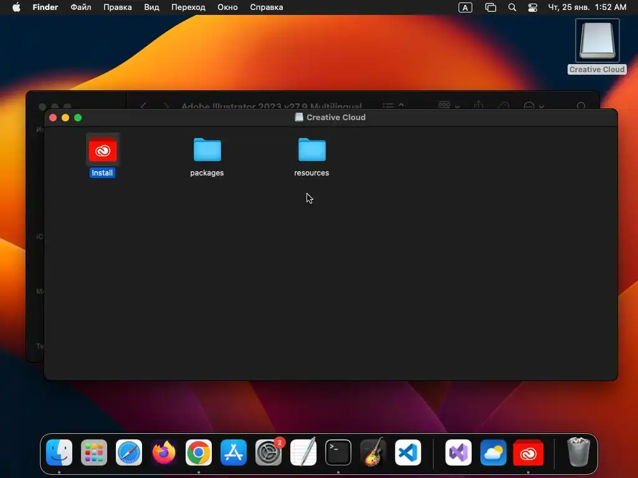Launch Firefox from the Dock

pyautogui.click(x=164, y=452)
